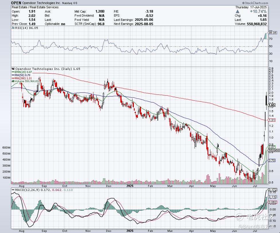Select the High value 2.02
The width and height of the screenshot is (280, 233).
coord(32,15)
